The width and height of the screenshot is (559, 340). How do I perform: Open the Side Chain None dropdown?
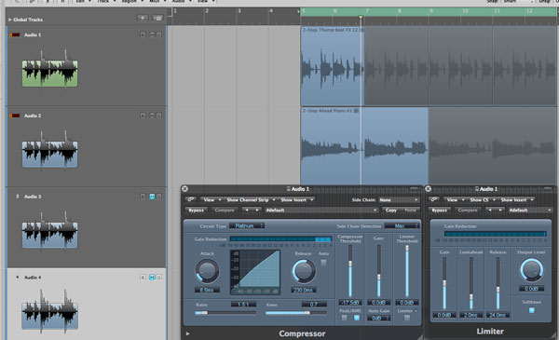pyautogui.click(x=398, y=200)
